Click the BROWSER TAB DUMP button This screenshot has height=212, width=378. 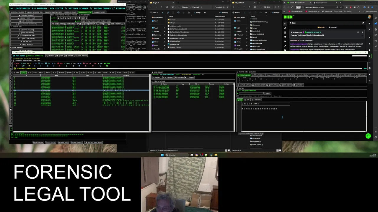27,15
